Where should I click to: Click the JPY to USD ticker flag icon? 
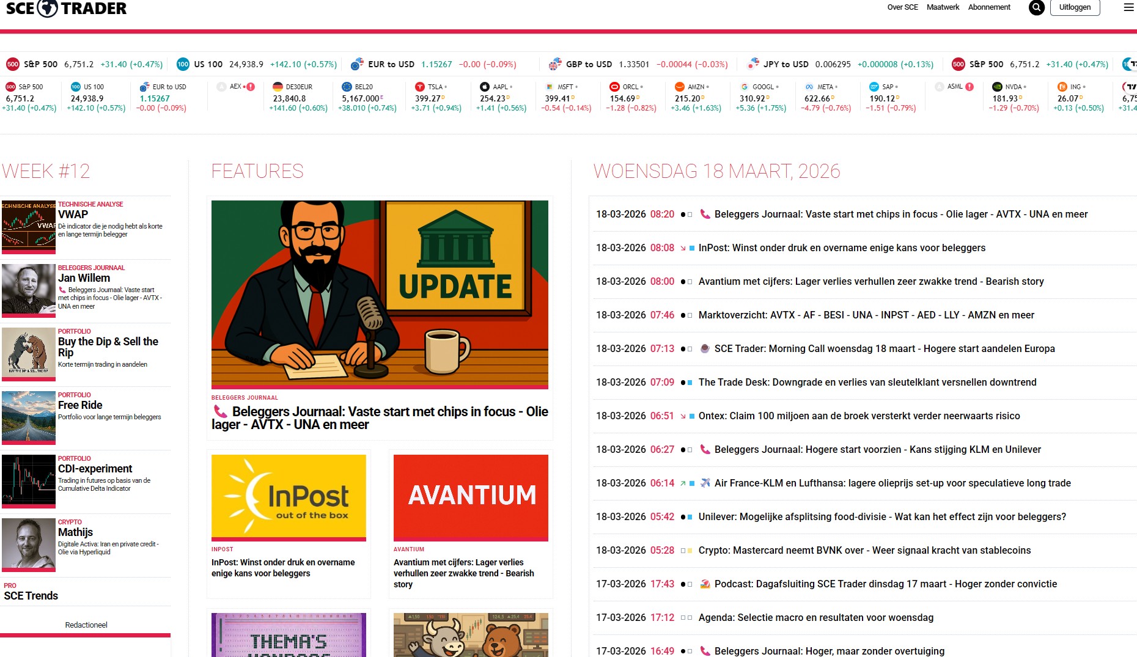click(753, 64)
